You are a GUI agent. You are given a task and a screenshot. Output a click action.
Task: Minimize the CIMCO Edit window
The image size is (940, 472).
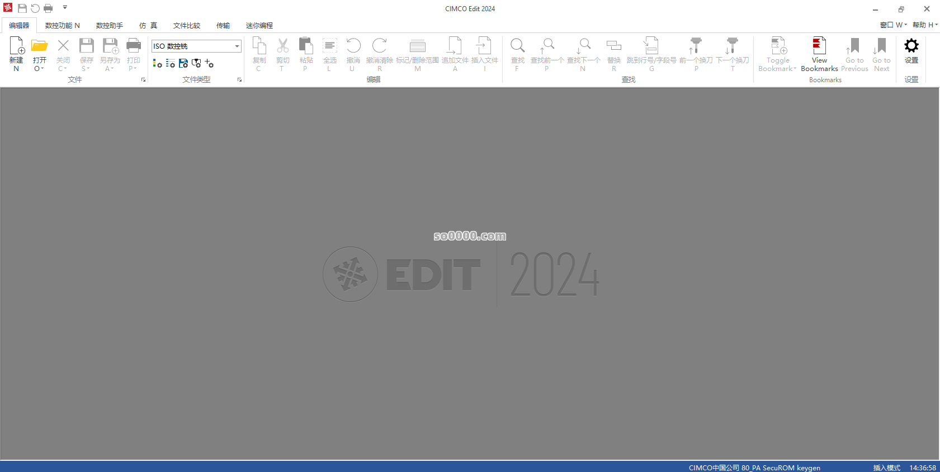tap(876, 9)
